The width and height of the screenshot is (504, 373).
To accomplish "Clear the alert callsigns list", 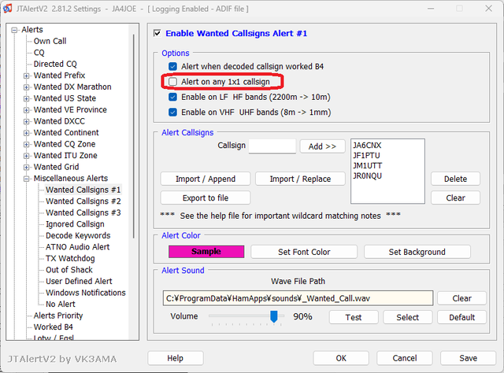I will (455, 198).
